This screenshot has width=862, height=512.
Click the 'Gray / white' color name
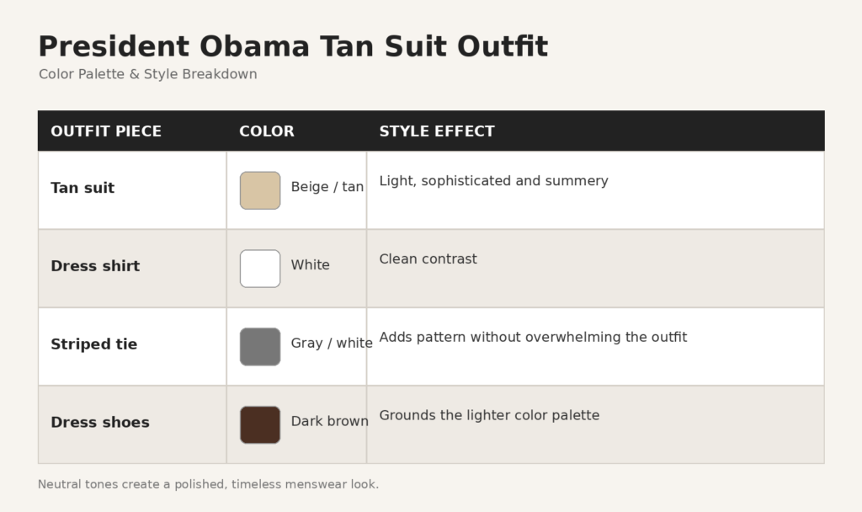(332, 344)
